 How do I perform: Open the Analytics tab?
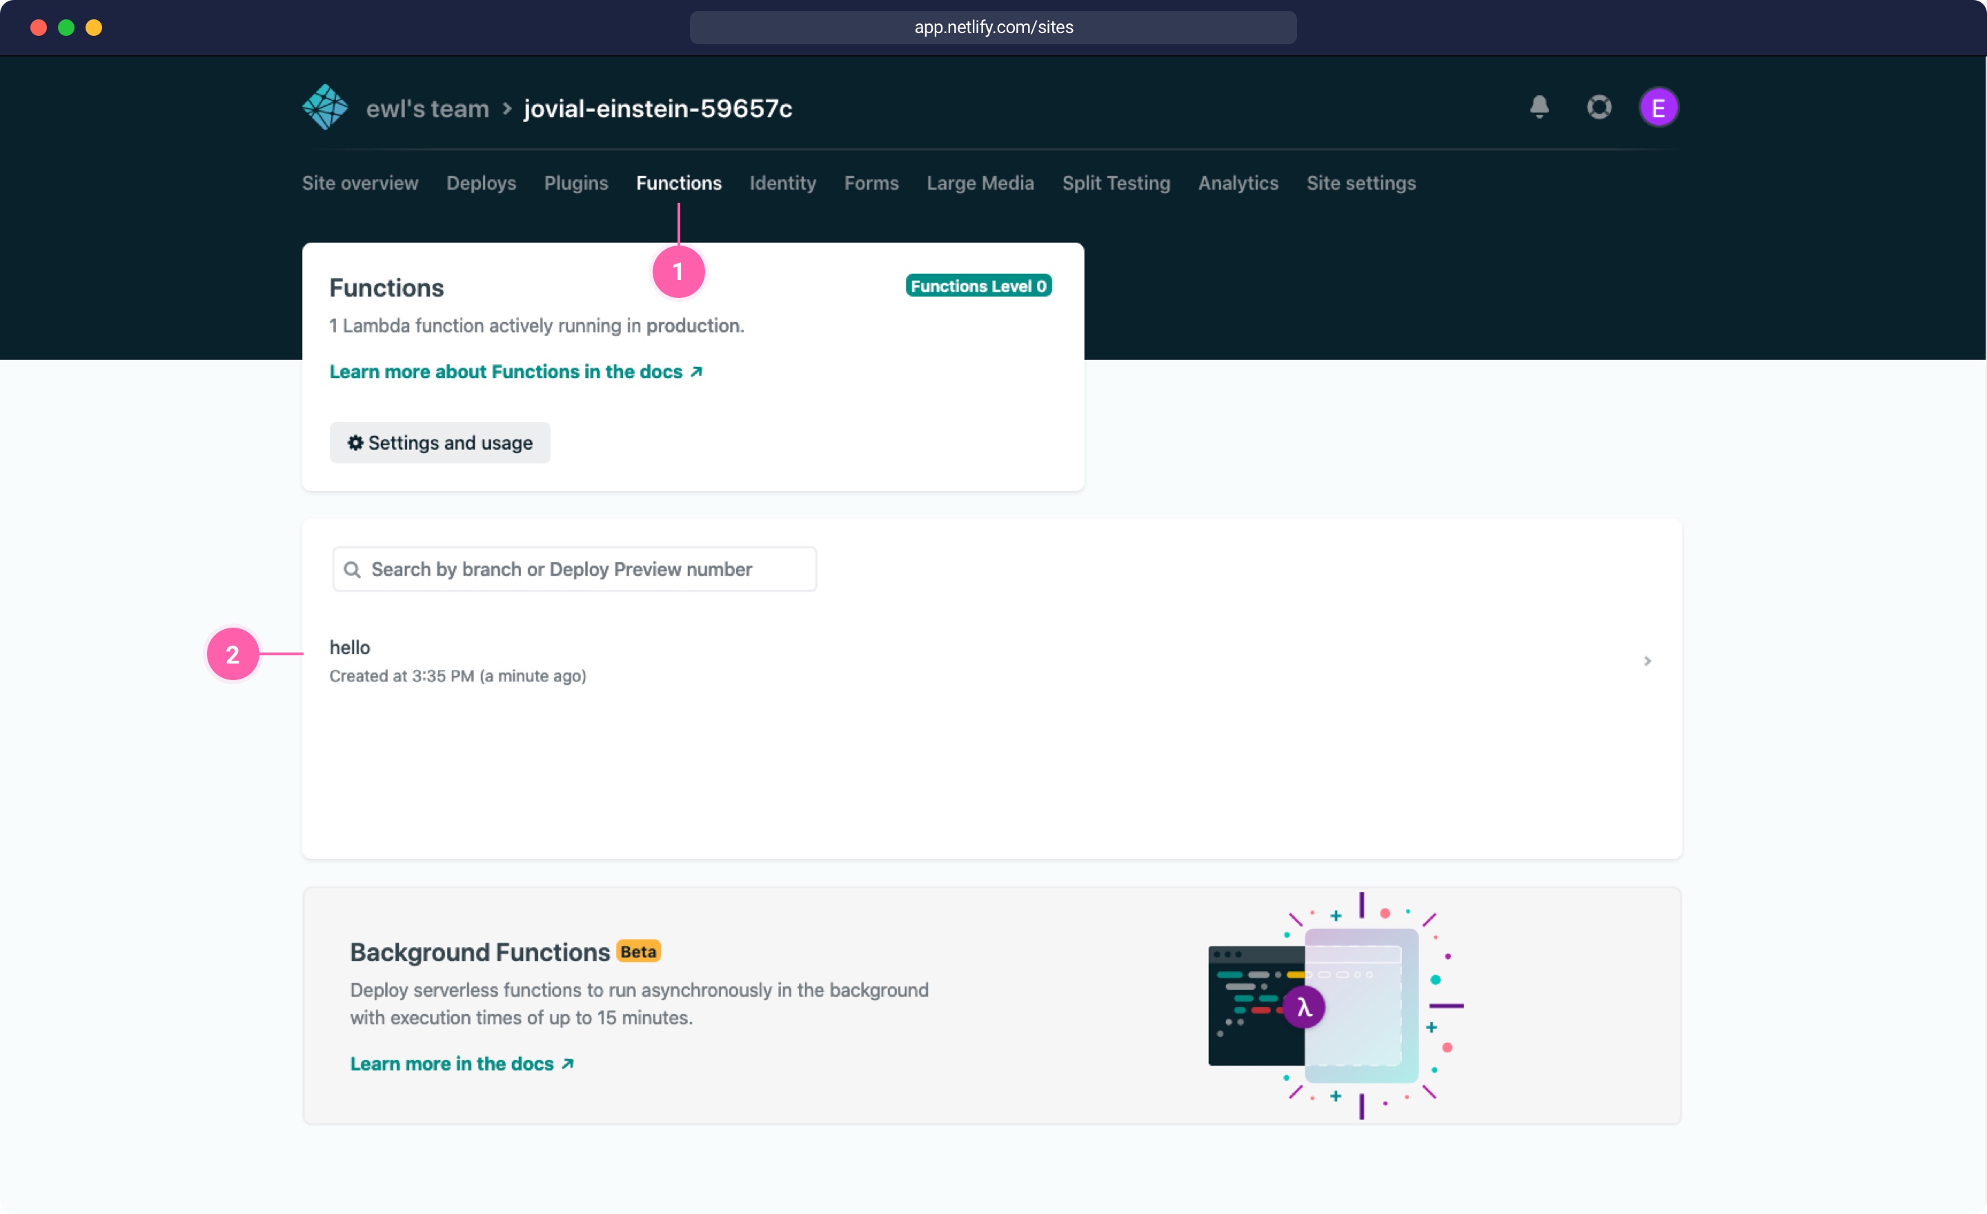pyautogui.click(x=1238, y=183)
